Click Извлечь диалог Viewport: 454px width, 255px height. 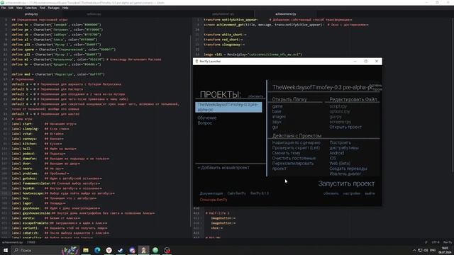click(x=345, y=174)
